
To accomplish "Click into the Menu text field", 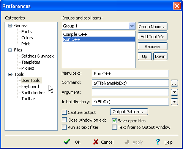I will (x=130, y=74).
